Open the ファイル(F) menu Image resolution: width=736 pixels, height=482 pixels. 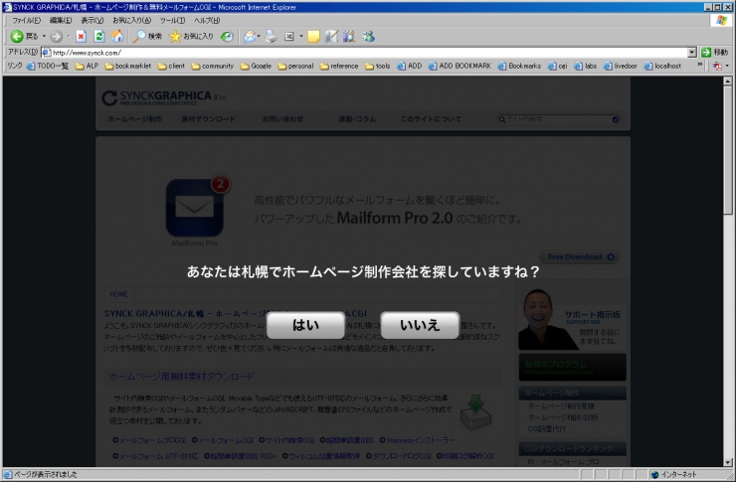[x=26, y=20]
